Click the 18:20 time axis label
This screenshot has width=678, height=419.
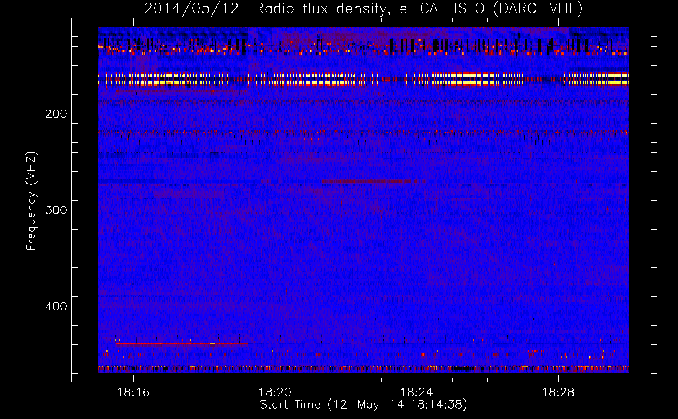274,393
